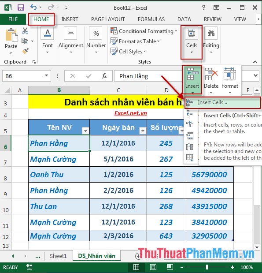Switch to Page Layout view icon
Viewport: 262px width, 273px height.
tap(153, 267)
